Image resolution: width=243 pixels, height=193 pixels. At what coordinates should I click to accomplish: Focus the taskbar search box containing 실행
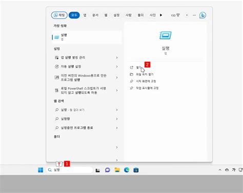click(x=69, y=170)
